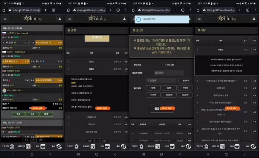
Task: Tap the gold 문의하기 button
Action: [97, 38]
